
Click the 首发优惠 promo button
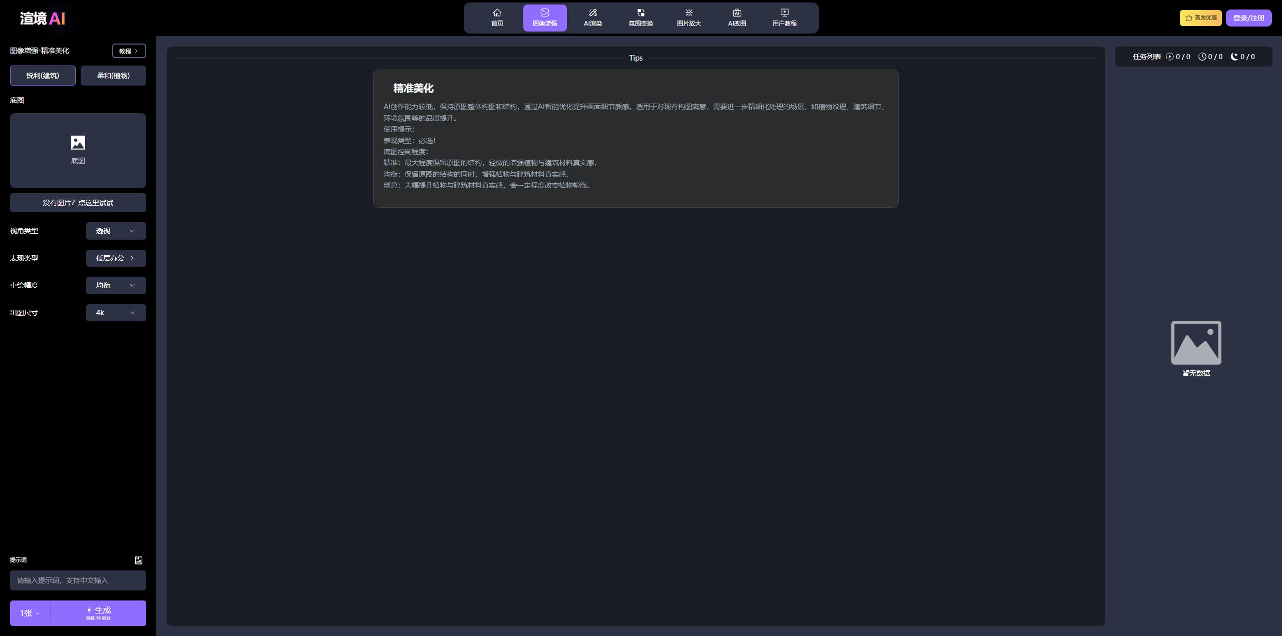tap(1200, 18)
